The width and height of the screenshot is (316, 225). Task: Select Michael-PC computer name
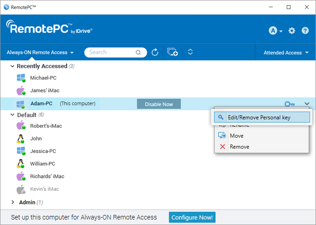[x=43, y=78]
